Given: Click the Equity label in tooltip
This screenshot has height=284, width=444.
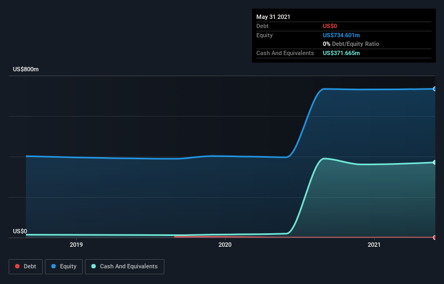Looking at the screenshot, I should click(x=264, y=35).
